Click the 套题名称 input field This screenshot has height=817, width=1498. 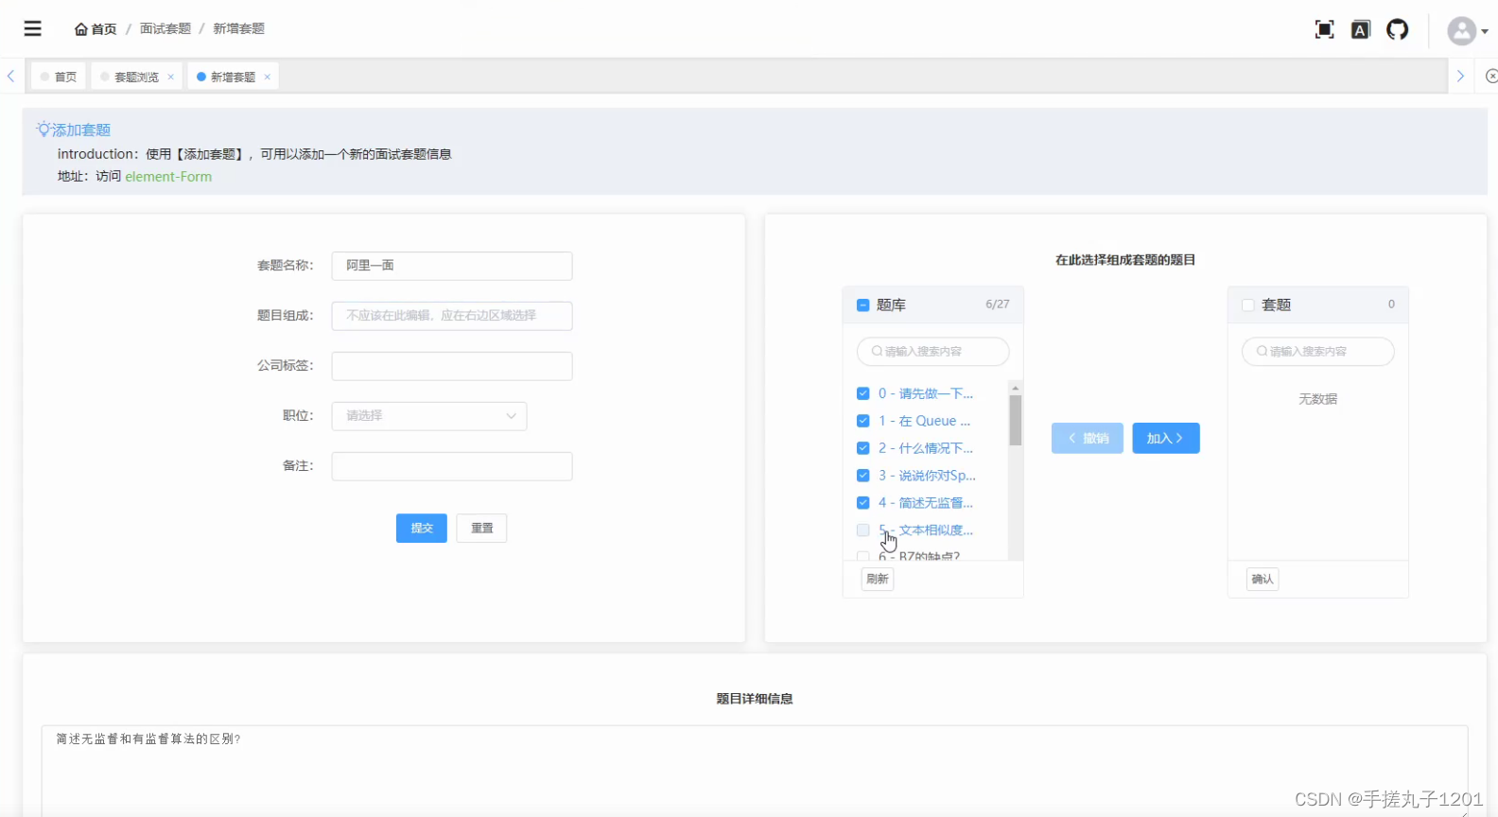click(x=452, y=266)
